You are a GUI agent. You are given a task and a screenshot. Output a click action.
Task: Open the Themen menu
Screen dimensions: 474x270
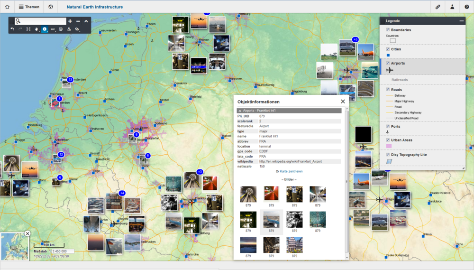[x=29, y=7]
